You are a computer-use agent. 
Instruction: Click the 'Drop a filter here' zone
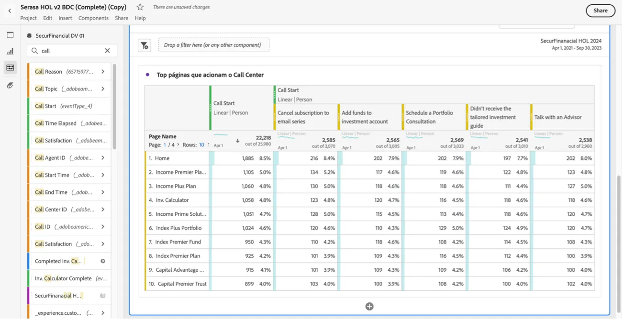(x=214, y=45)
